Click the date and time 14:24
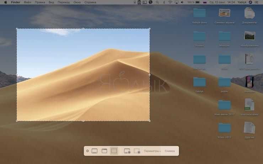Screen dimensions: 263x164 [x=222, y=2]
